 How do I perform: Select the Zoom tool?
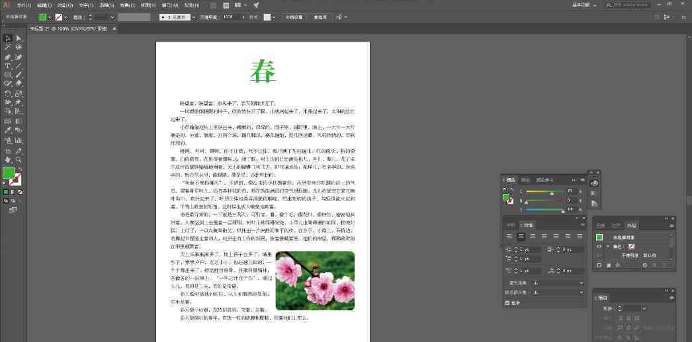pos(19,159)
